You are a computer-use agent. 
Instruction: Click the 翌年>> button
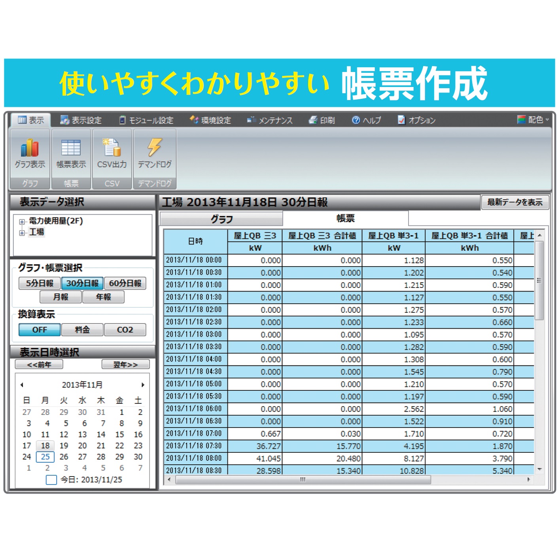click(125, 365)
